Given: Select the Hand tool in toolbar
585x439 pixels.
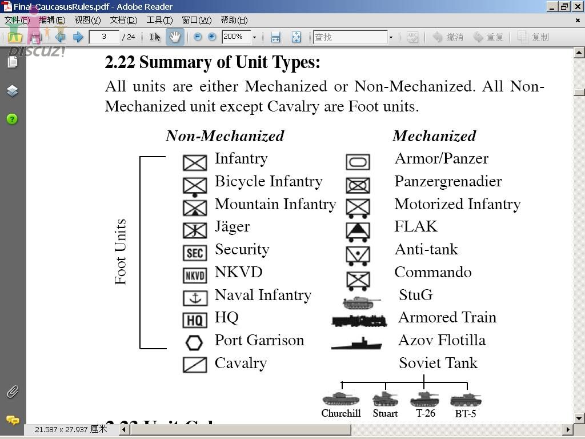Looking at the screenshot, I should coord(175,37).
